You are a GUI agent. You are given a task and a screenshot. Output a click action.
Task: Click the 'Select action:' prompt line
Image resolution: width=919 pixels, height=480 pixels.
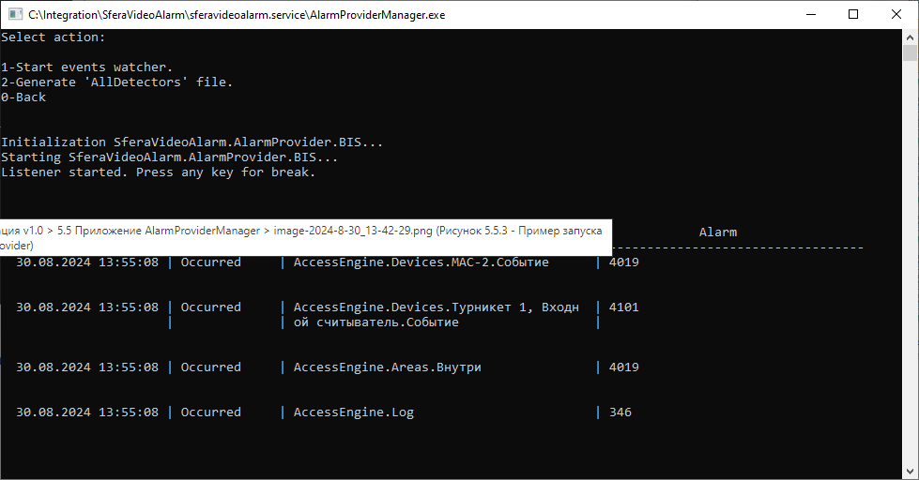pyautogui.click(x=54, y=37)
